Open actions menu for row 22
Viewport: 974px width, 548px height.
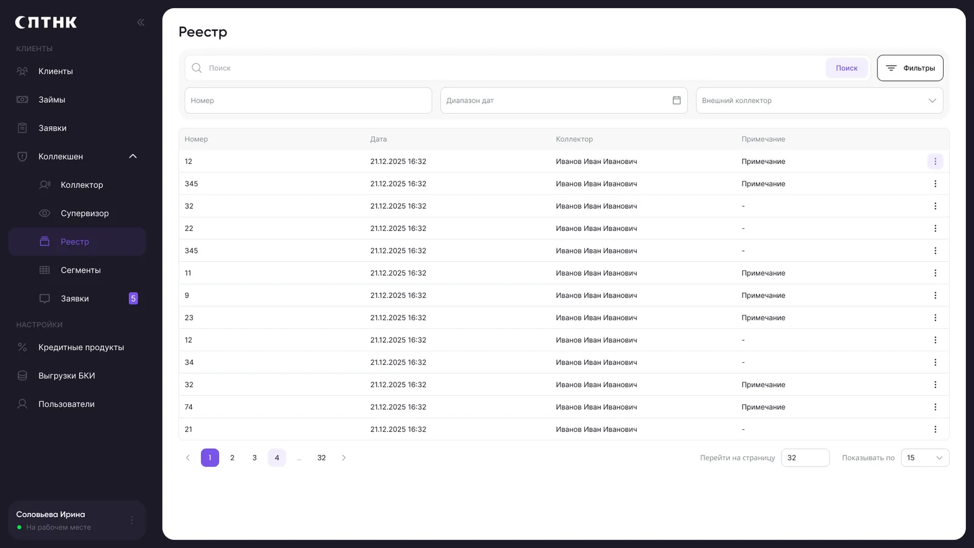[x=935, y=228]
